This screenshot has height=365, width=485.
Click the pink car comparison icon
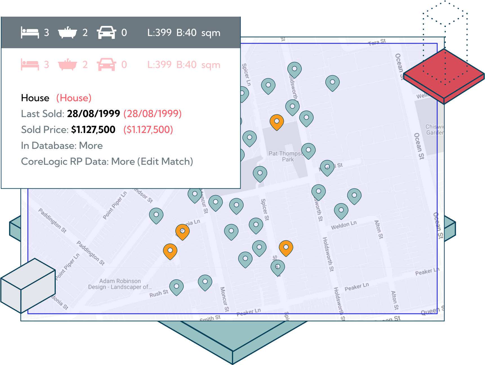tap(106, 64)
